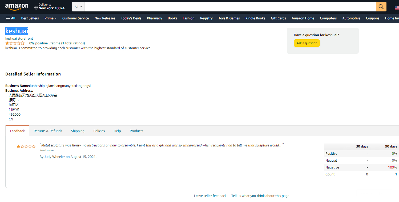Click the 90 days column header
This screenshot has width=399, height=202.
coord(391,146)
